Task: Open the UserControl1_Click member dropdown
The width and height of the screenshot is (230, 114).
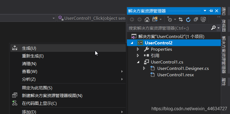Action: point(91,18)
